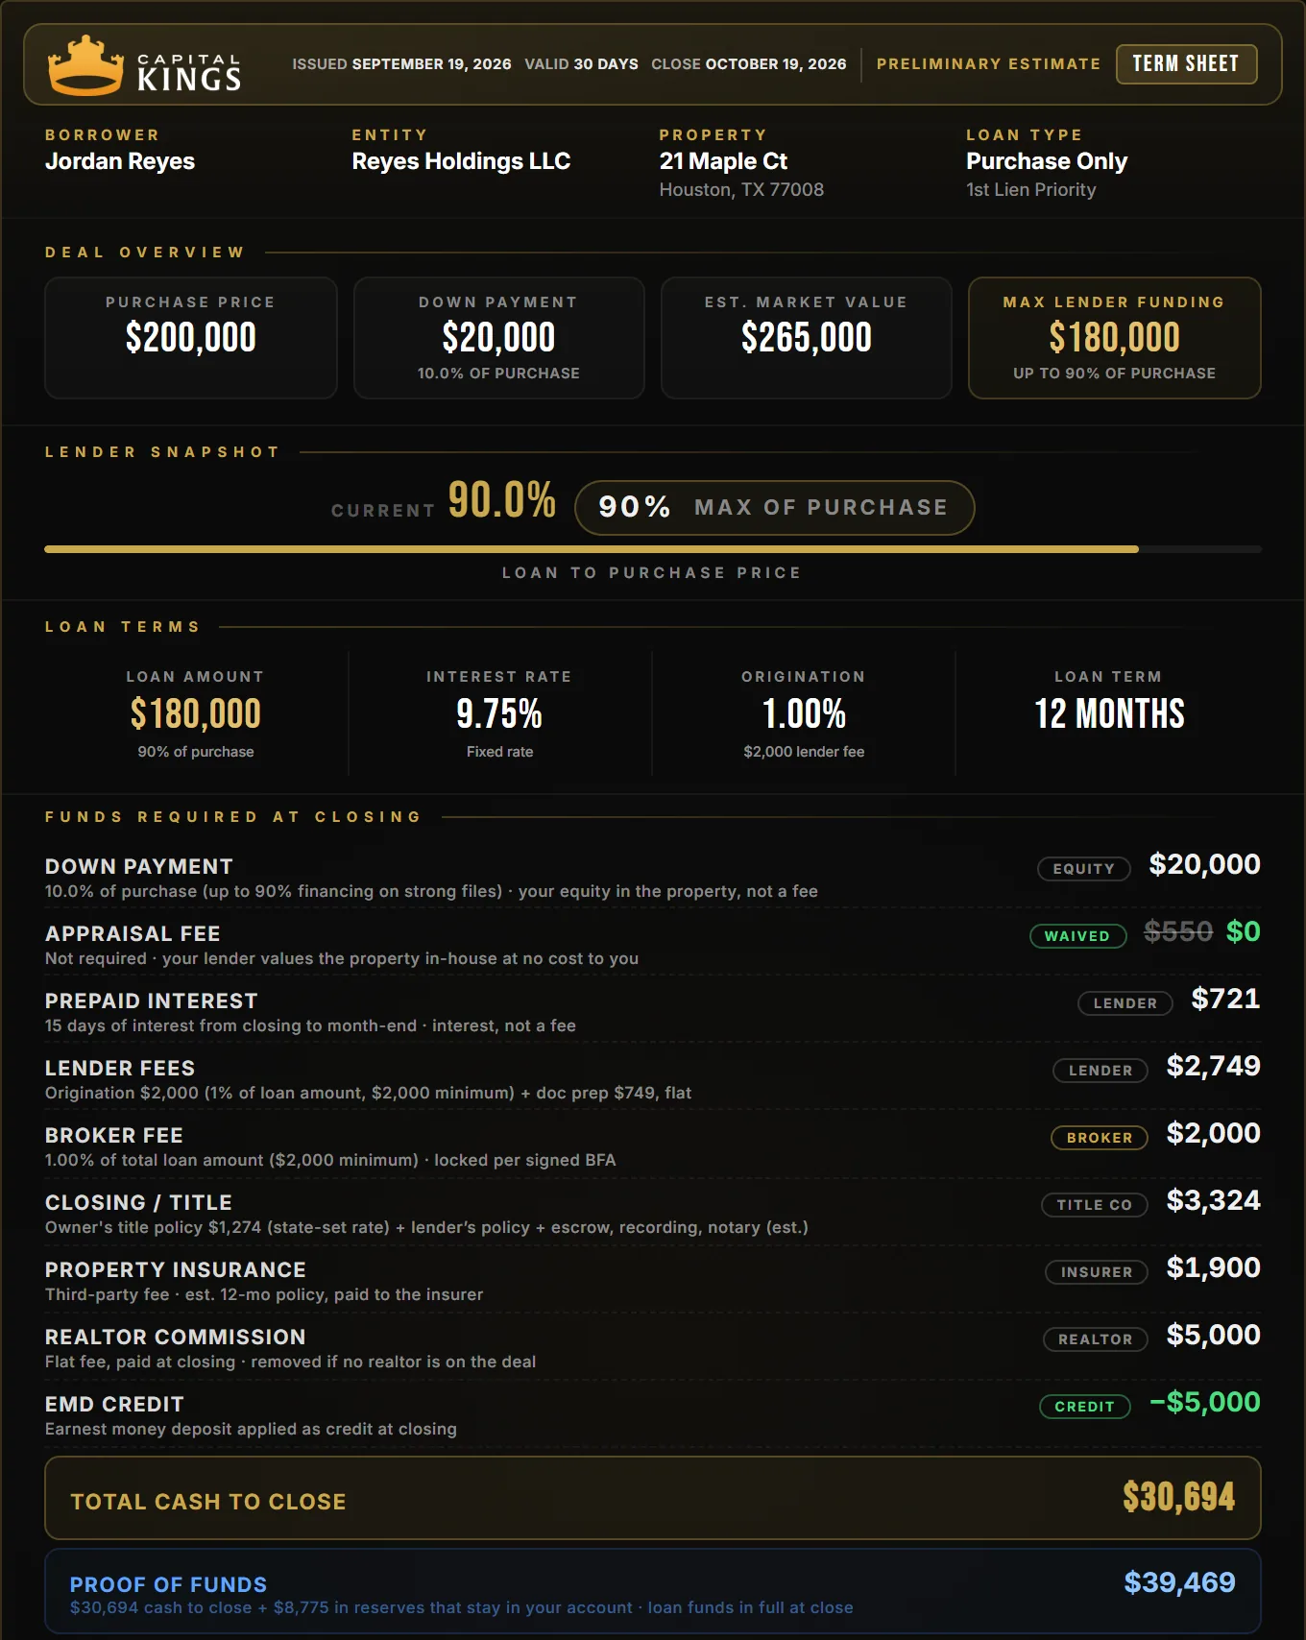Click the 12 MONTHS loan term value
This screenshot has height=1640, width=1306.
click(1109, 714)
